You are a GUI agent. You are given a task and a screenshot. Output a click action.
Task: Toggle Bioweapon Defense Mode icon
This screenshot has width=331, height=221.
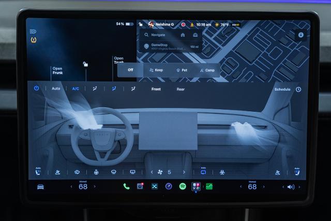pos(222,172)
